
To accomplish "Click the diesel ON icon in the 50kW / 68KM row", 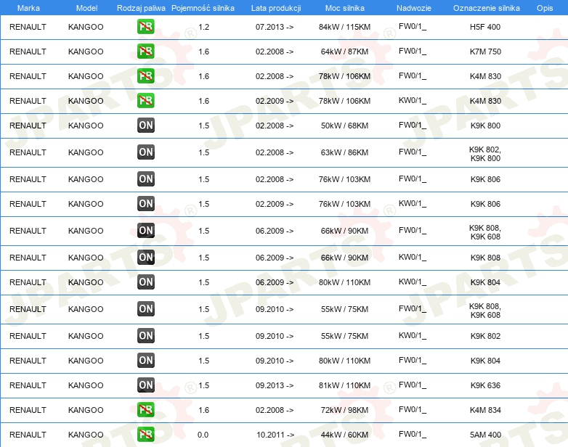I will 145,126.
